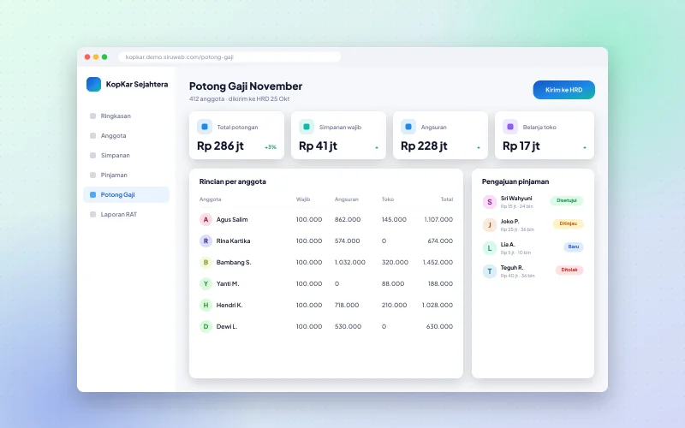
Task: Click the Potong Gaji November title
Action: click(x=246, y=86)
